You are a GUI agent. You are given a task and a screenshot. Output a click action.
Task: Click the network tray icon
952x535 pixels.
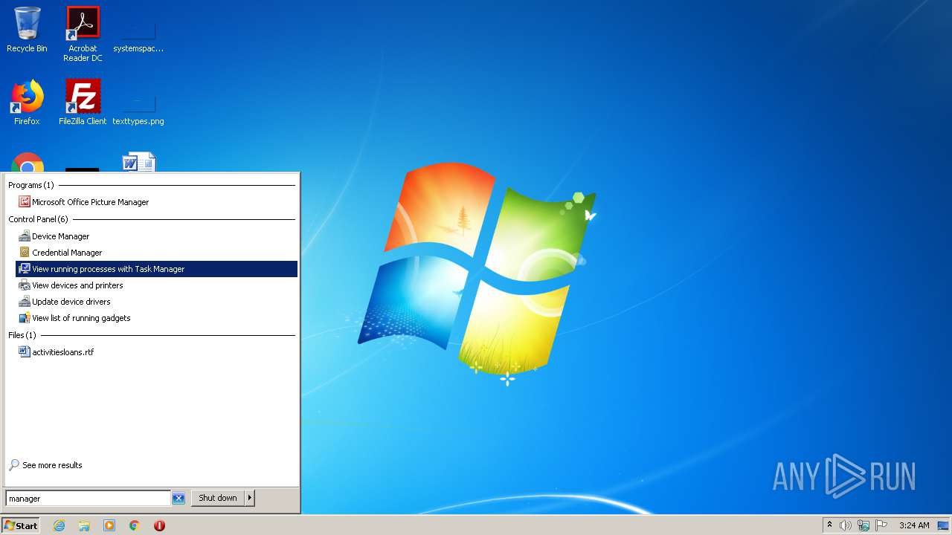point(863,525)
